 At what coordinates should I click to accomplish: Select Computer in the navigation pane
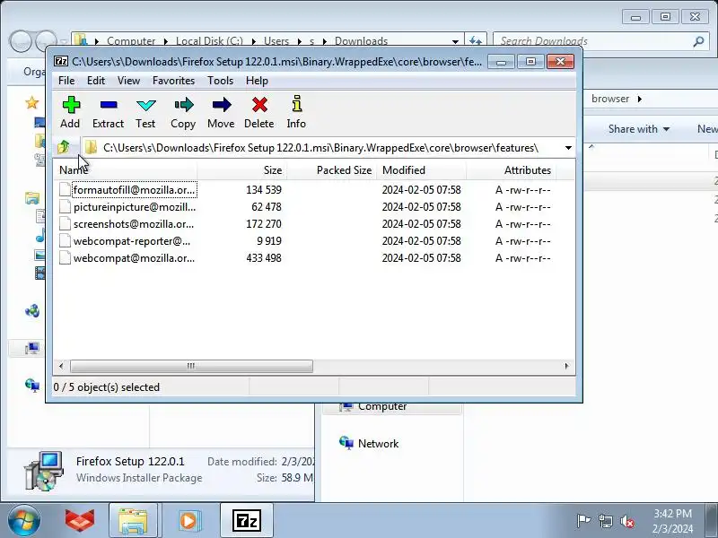pos(382,406)
